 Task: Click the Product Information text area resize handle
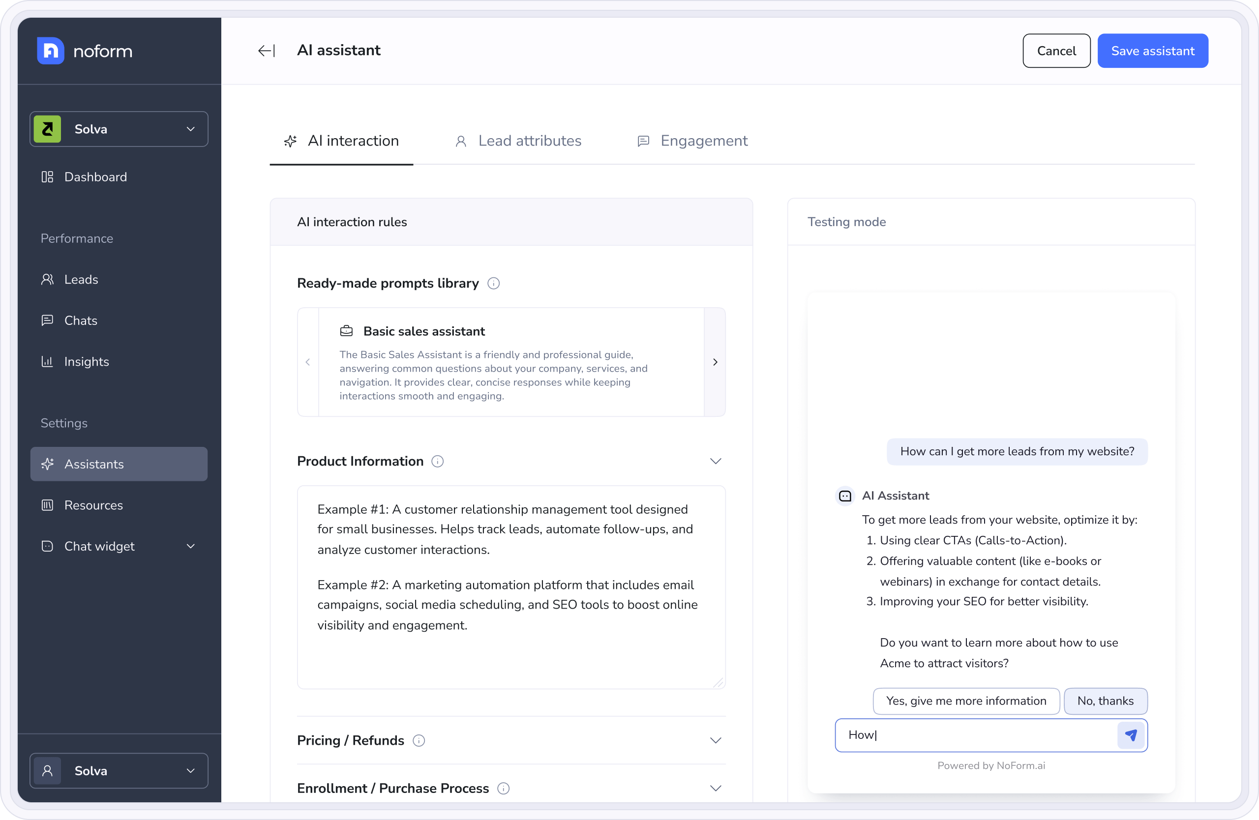click(718, 682)
